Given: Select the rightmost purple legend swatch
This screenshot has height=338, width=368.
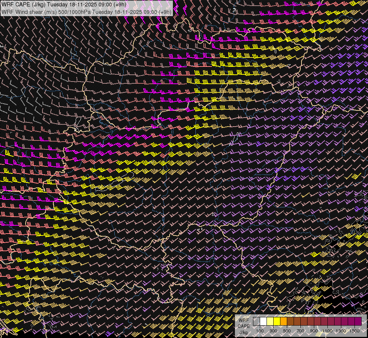Looking at the screenshot, I should click(x=358, y=321).
